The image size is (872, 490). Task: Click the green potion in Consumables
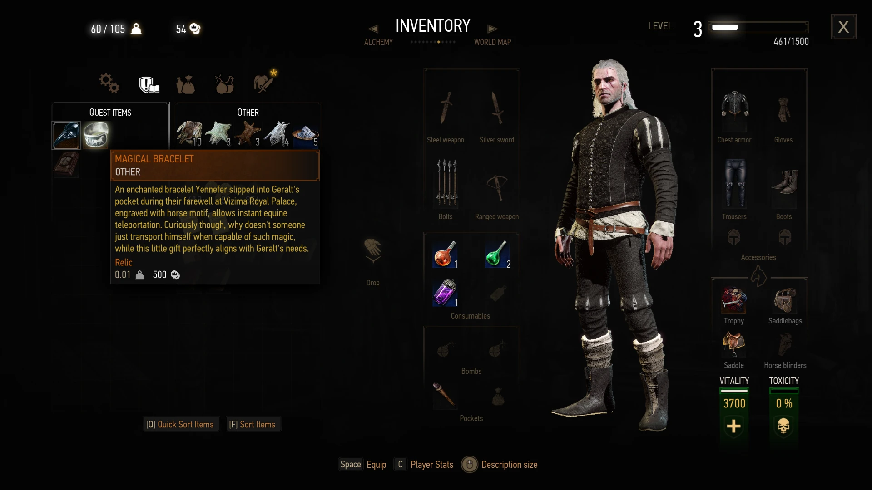[x=497, y=254]
